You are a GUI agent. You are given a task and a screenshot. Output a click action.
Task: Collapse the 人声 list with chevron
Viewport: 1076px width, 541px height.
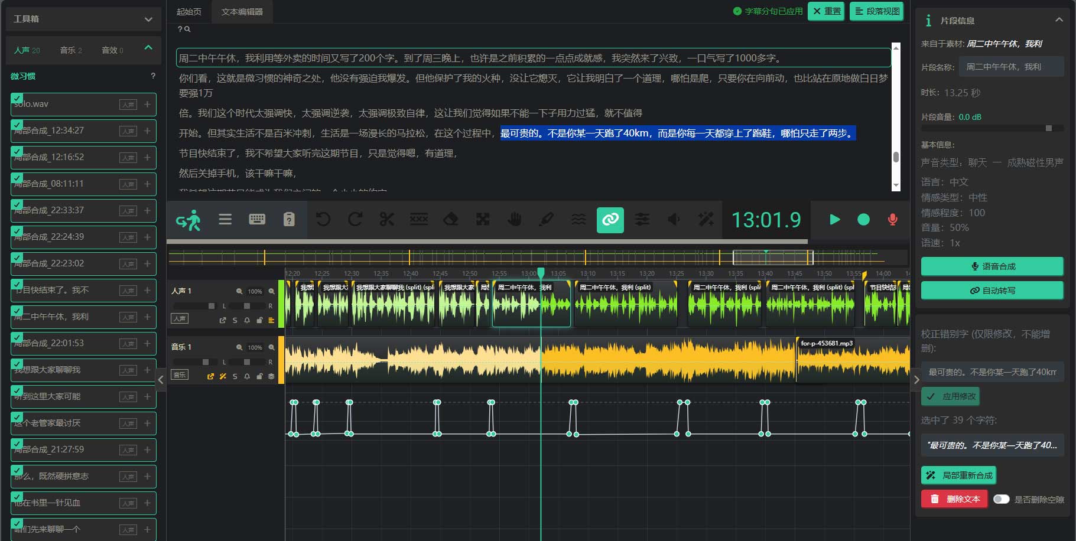pos(148,48)
